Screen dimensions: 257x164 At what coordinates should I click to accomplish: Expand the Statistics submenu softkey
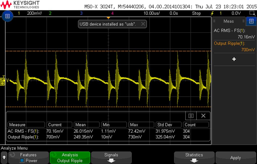pyautogui.click(x=194, y=158)
